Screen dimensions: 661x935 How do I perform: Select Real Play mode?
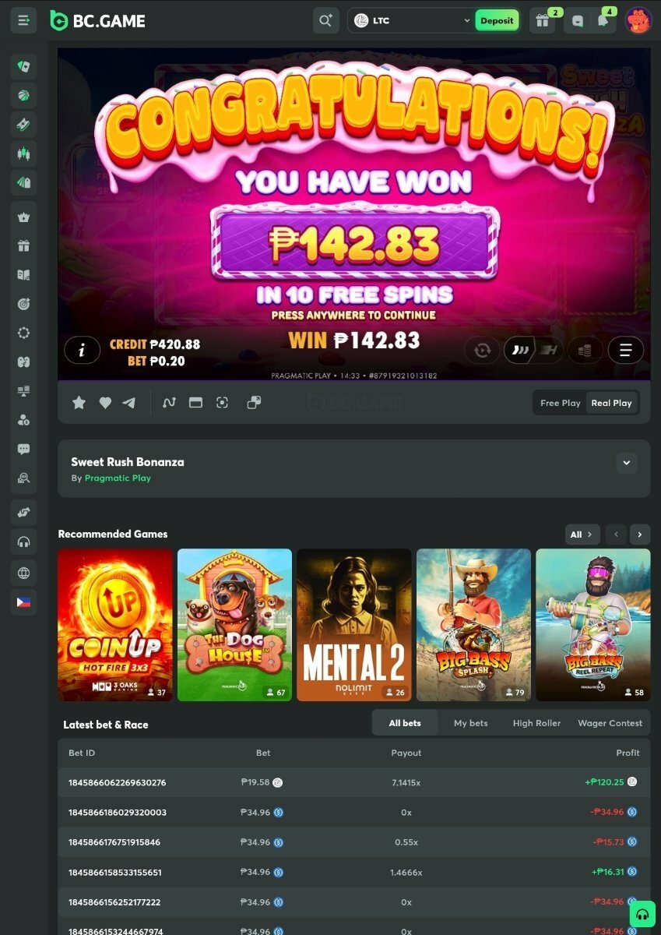tap(611, 403)
